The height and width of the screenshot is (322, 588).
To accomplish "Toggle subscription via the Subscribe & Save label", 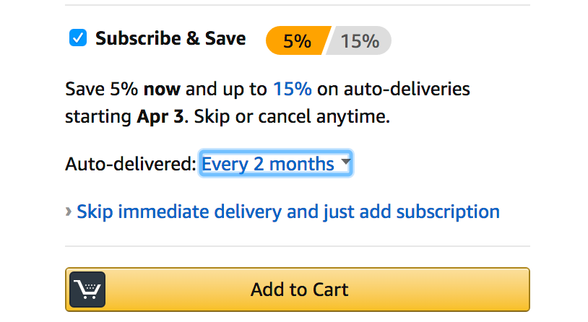I will coord(170,38).
